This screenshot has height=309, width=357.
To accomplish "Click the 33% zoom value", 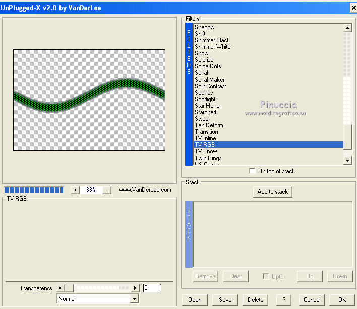I will point(91,190).
